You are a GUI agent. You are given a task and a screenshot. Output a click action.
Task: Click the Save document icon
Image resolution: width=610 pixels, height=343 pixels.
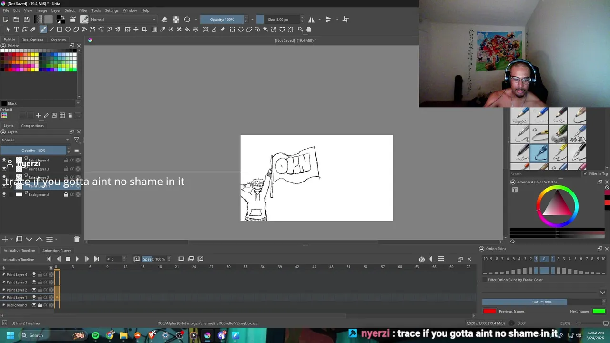tap(27, 20)
